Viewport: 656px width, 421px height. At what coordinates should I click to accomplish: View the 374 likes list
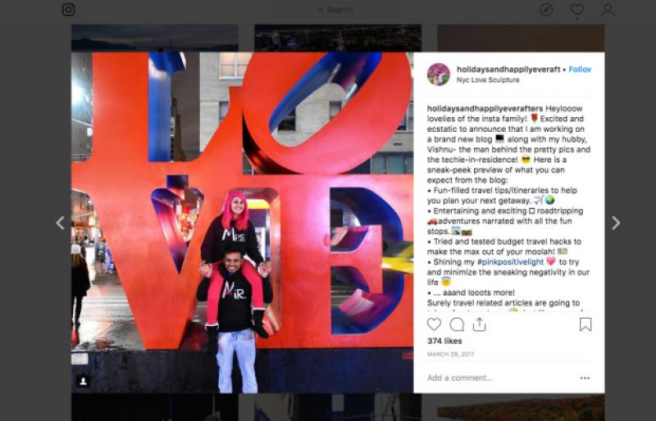point(444,342)
